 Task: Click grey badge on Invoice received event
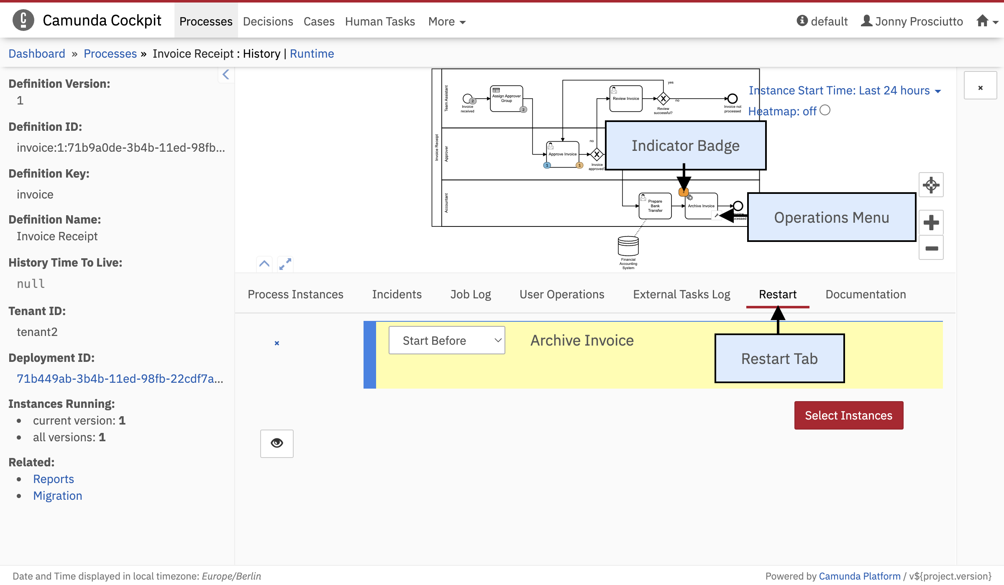click(x=473, y=101)
